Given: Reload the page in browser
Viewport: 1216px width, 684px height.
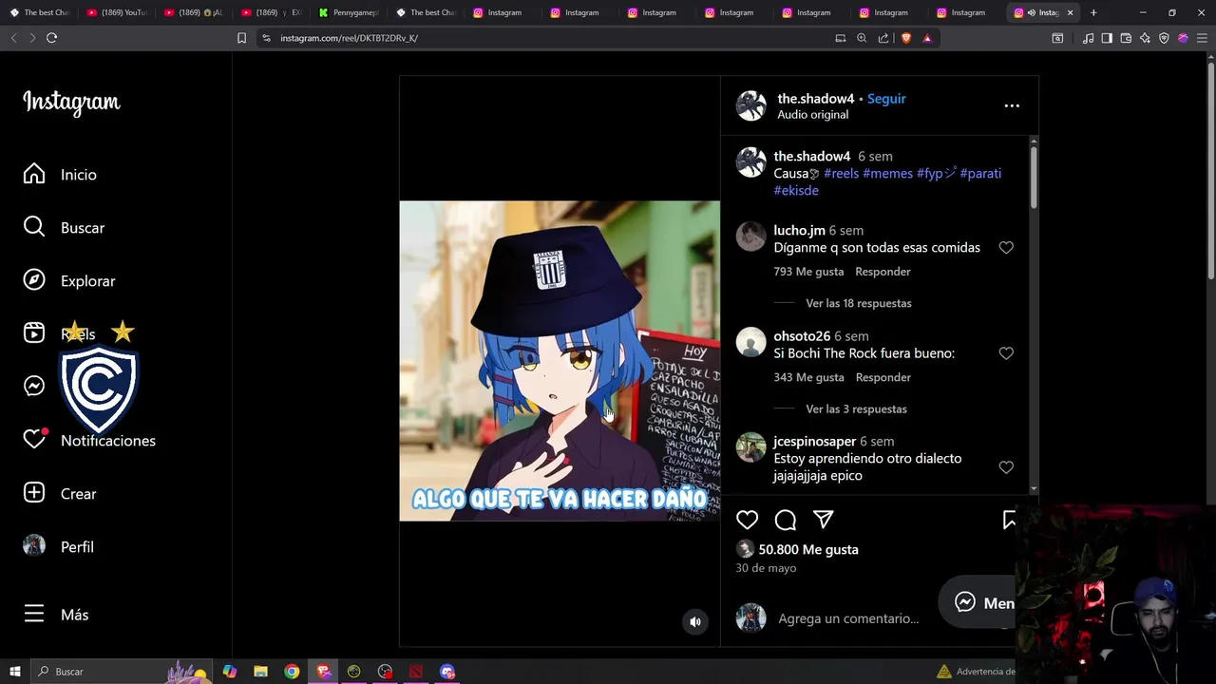Looking at the screenshot, I should [51, 38].
